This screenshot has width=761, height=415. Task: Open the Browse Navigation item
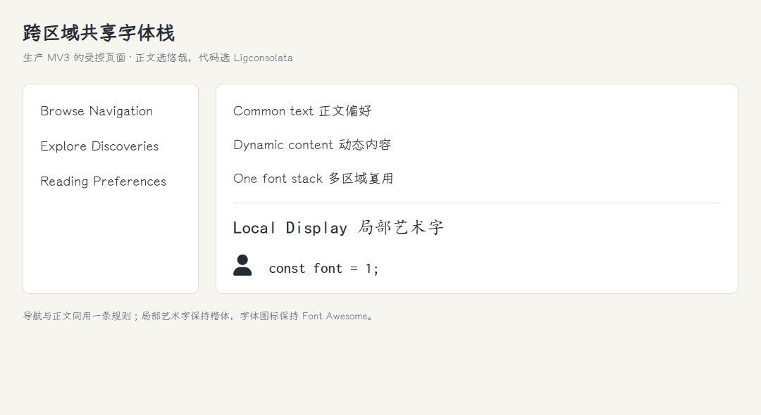pos(97,111)
